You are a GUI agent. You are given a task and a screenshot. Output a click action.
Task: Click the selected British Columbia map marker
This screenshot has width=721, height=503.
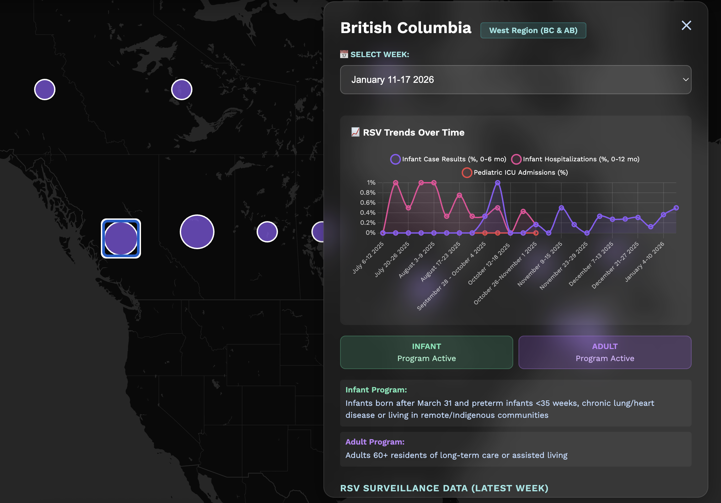[x=121, y=238]
